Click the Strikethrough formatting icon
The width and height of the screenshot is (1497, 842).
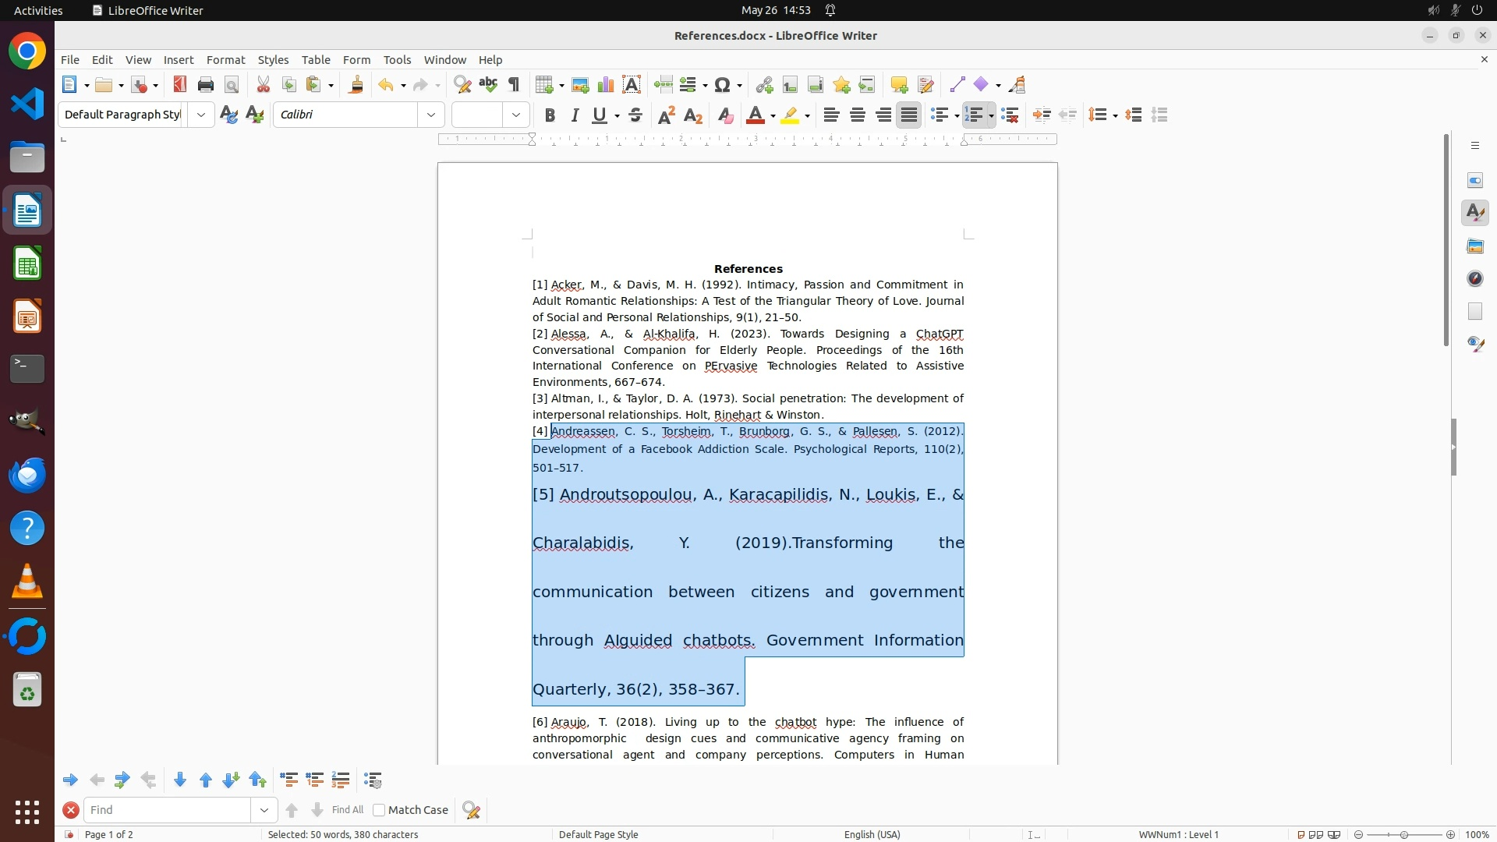coord(635,115)
